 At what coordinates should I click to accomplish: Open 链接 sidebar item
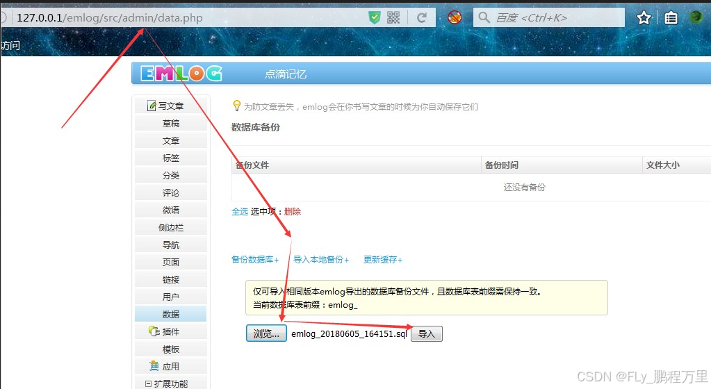pyautogui.click(x=170, y=280)
